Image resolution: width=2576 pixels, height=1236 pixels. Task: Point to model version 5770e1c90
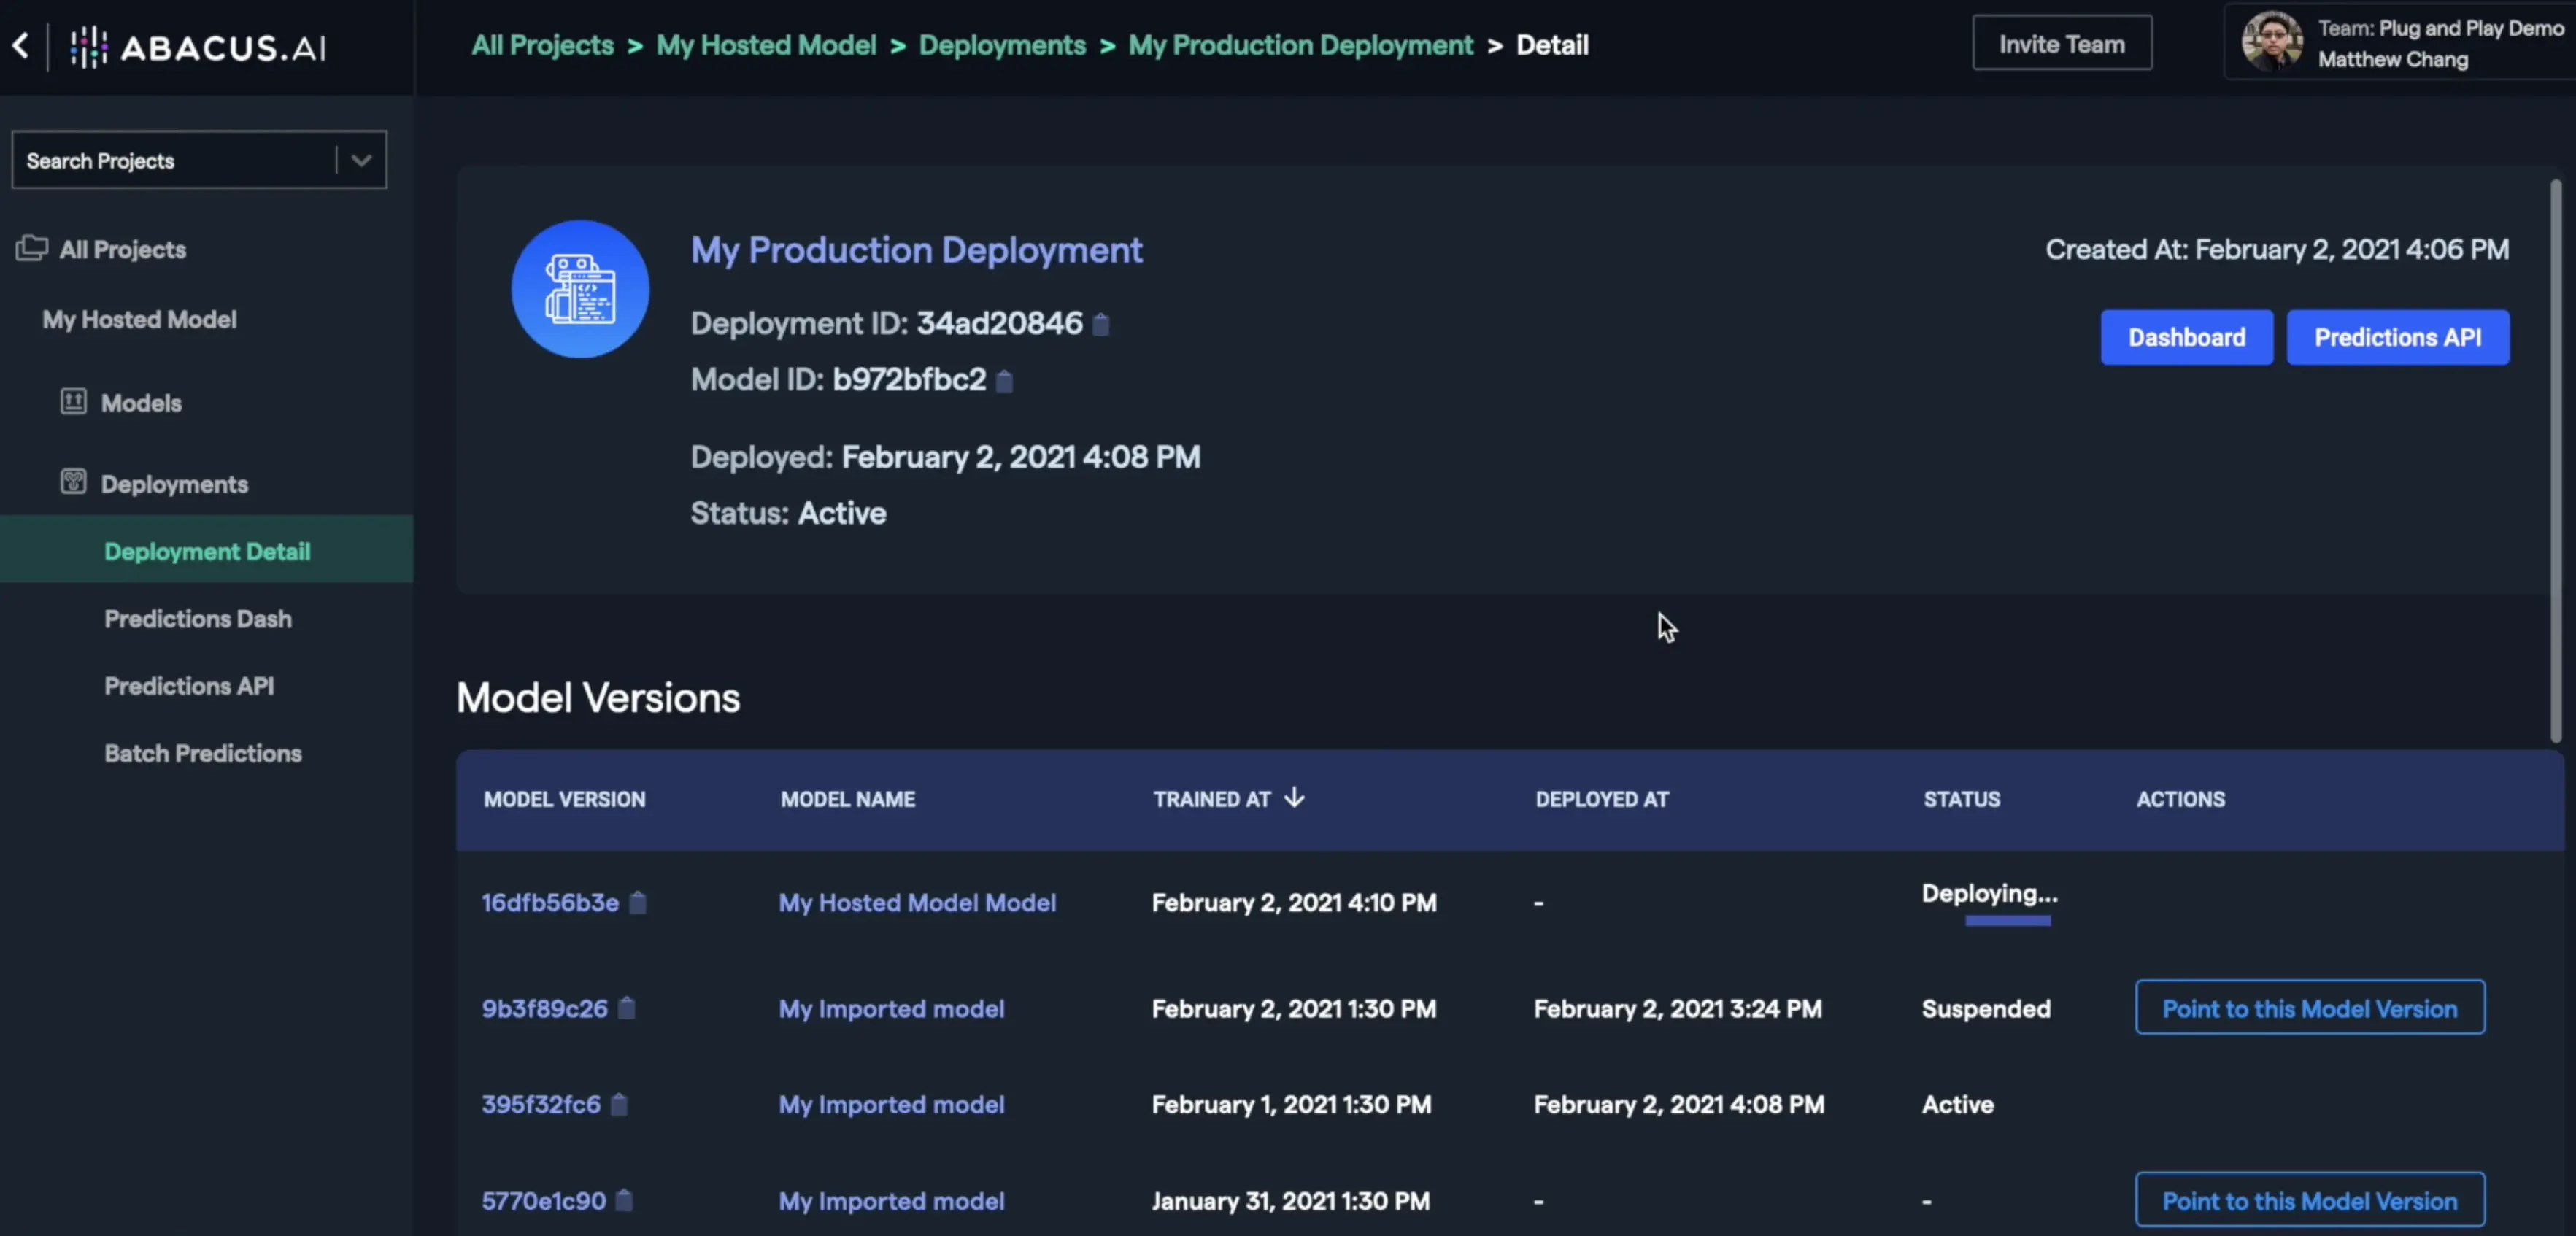(2310, 1200)
